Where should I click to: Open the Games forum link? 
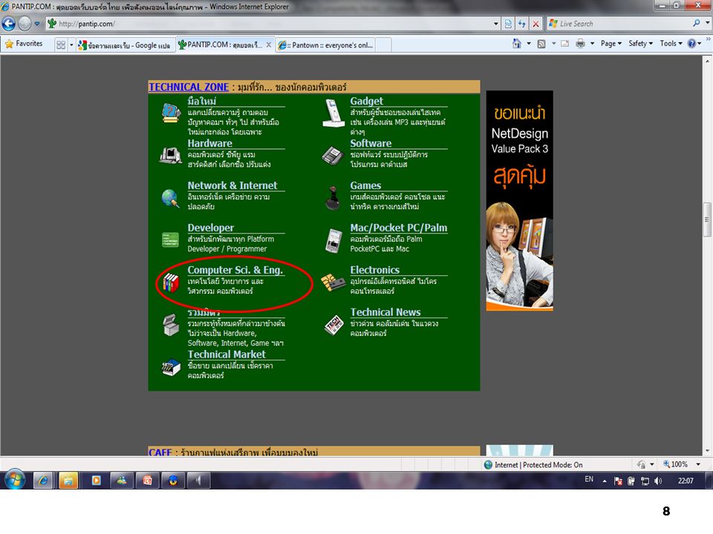point(365,185)
